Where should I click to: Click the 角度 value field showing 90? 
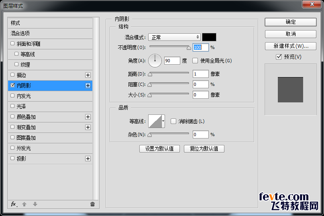pyautogui.click(x=172, y=61)
